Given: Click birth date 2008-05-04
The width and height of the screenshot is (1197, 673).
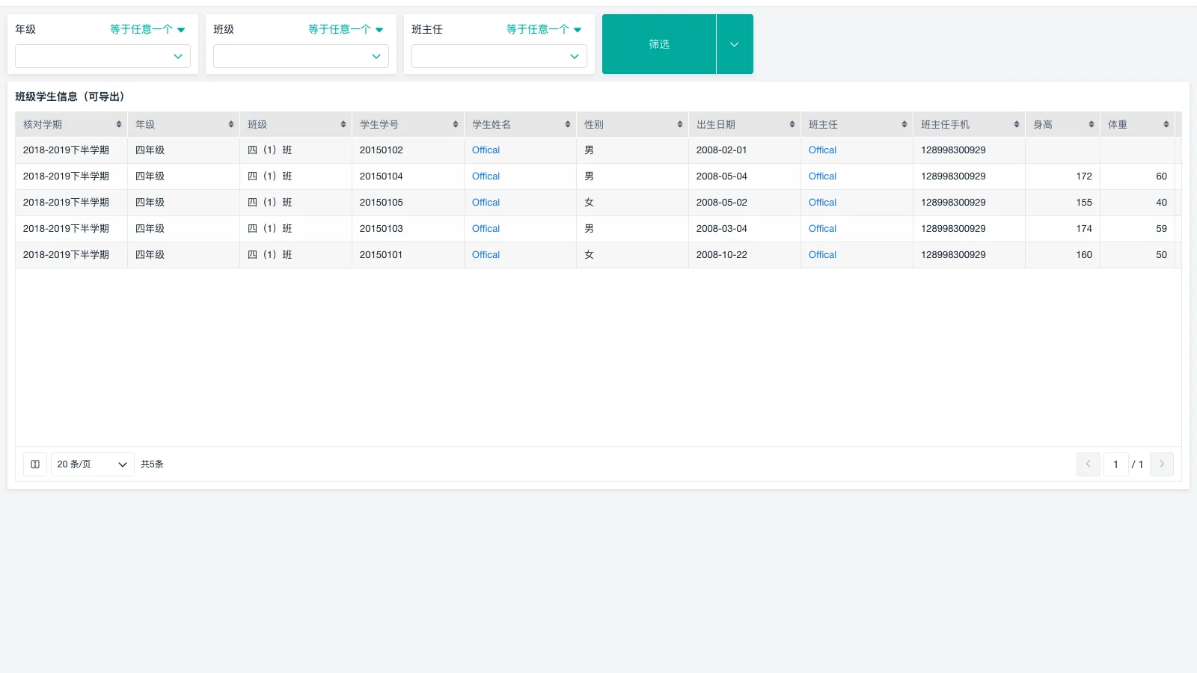Looking at the screenshot, I should (721, 176).
